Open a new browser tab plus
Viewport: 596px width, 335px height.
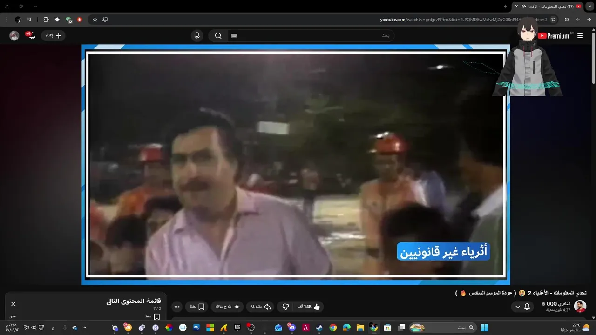(505, 6)
